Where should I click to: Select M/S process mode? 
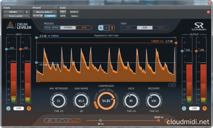(x=84, y=28)
